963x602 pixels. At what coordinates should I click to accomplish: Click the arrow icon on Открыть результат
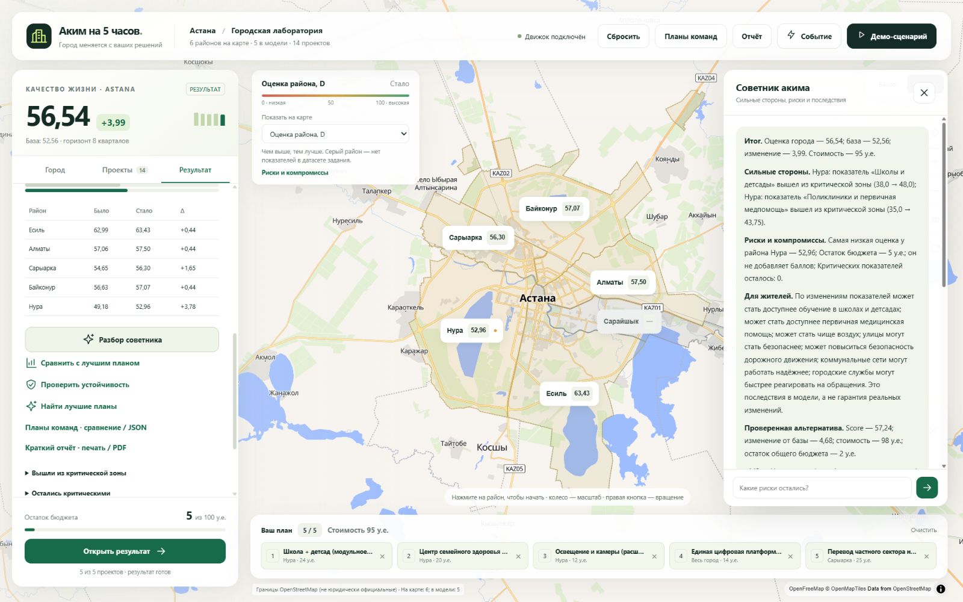[161, 551]
